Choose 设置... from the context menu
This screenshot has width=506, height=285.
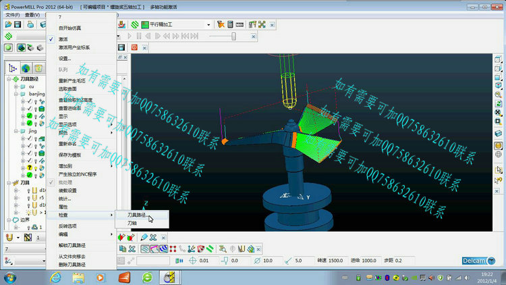coord(65,59)
